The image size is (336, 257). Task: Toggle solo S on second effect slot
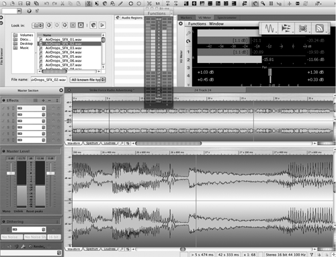coord(8,115)
